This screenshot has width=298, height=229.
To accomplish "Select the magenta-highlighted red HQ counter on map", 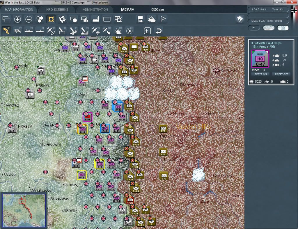I will tap(87, 117).
